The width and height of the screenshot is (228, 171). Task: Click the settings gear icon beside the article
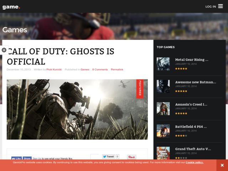[x=4, y=50]
